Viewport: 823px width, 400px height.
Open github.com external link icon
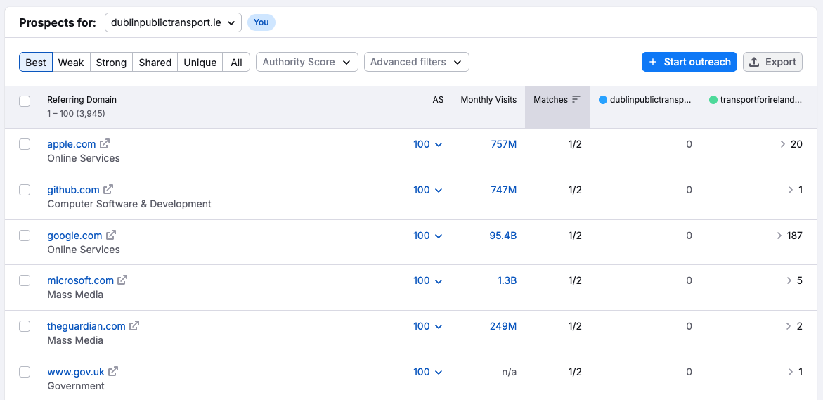point(108,189)
